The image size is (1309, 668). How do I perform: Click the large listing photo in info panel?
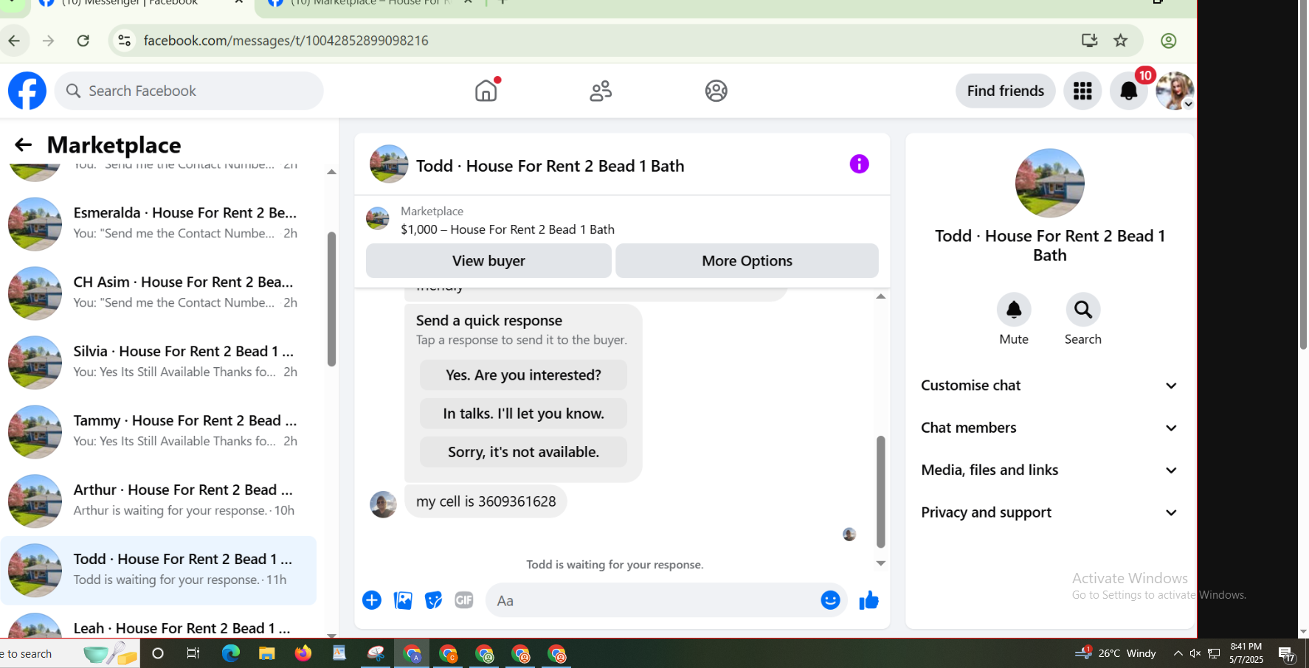pos(1049,183)
